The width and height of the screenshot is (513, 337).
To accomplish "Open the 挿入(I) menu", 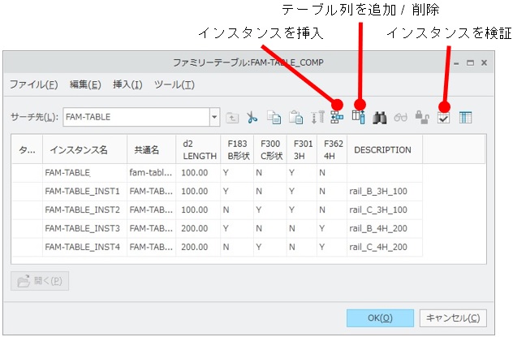I will coord(127,84).
